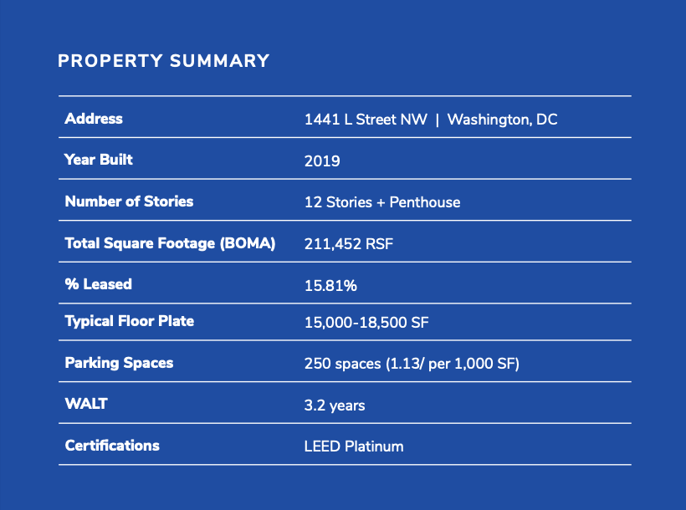The image size is (686, 510).
Task: Click the 15.81% leased value
Action: pyautogui.click(x=330, y=286)
